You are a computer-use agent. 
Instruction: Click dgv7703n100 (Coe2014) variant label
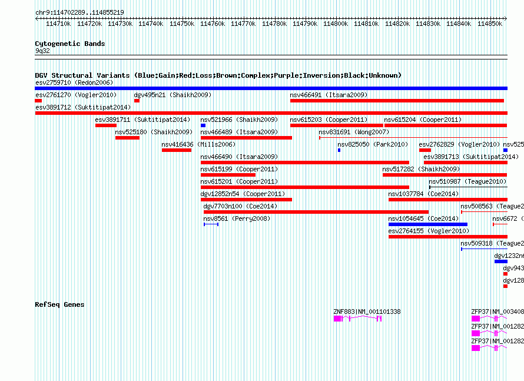(x=241, y=206)
